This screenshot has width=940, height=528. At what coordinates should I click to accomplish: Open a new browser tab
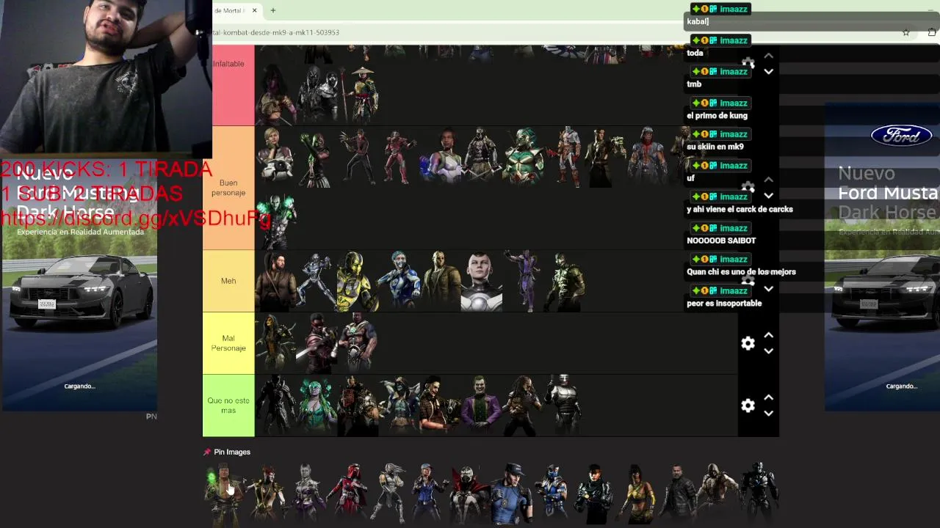[x=272, y=10]
